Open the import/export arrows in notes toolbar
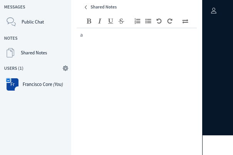 point(185,21)
